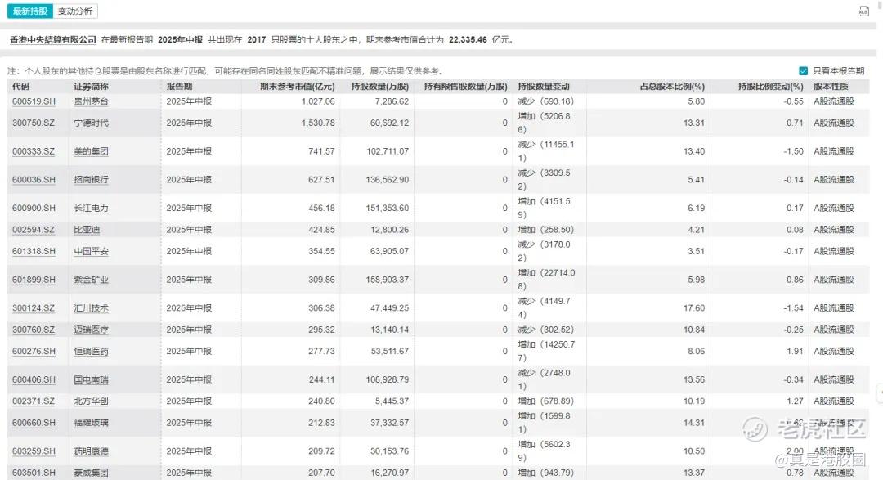Open 比亚迪 stock link

[x=87, y=230]
